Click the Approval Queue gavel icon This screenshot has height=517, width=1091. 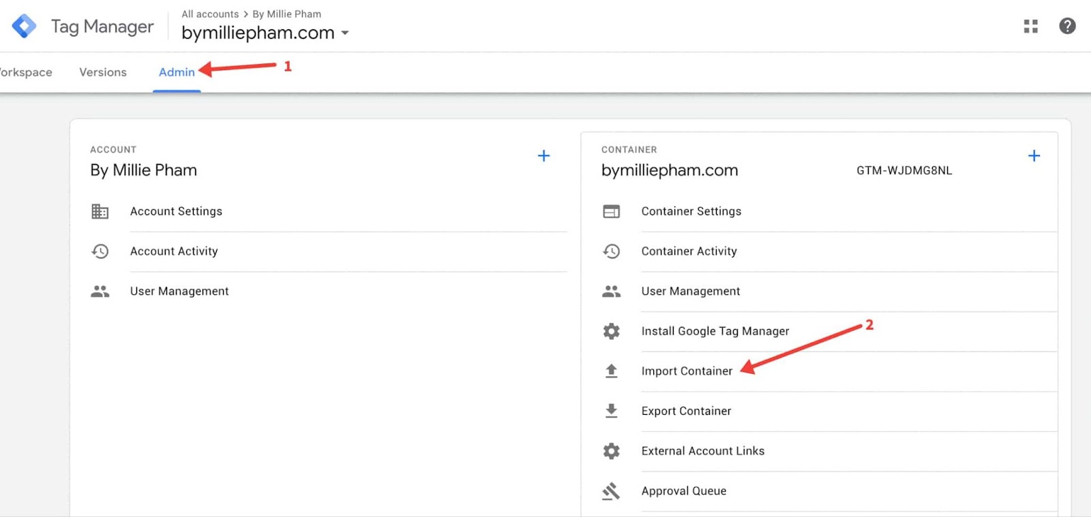click(x=611, y=491)
